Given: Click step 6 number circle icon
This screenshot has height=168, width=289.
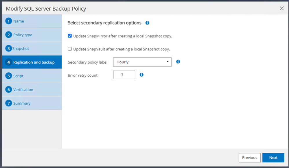Looking at the screenshot, I should point(9,90).
